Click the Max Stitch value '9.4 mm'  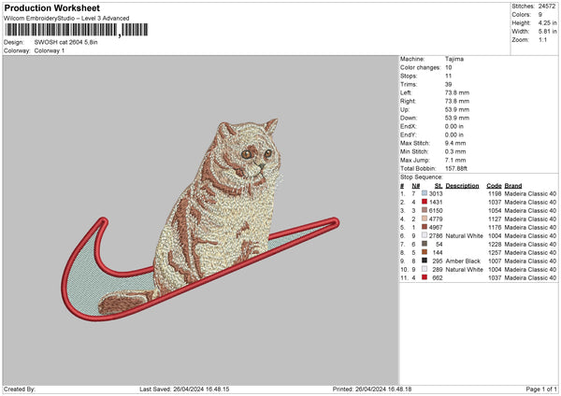455,143
